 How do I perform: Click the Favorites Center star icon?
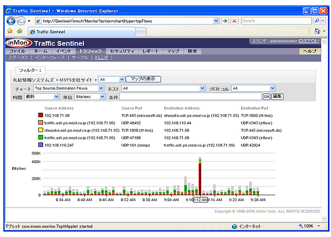point(10,31)
